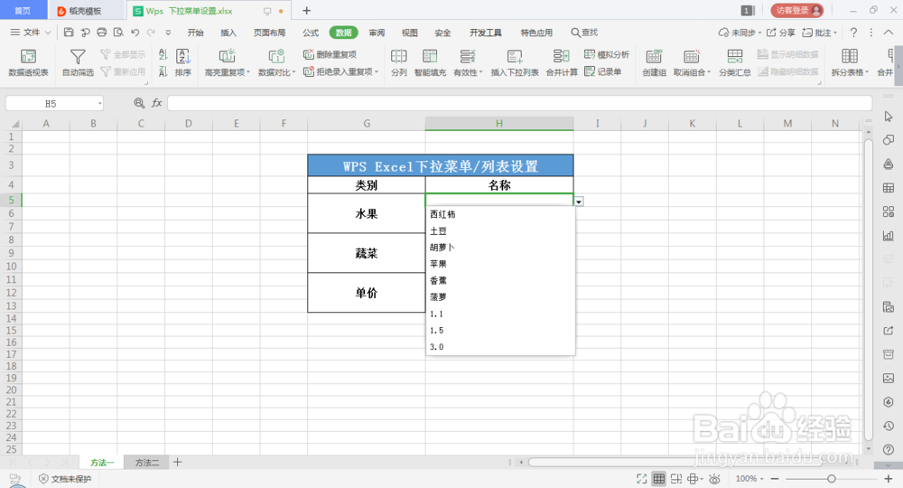Sort ascending with the A-Z icon

pyautogui.click(x=163, y=55)
